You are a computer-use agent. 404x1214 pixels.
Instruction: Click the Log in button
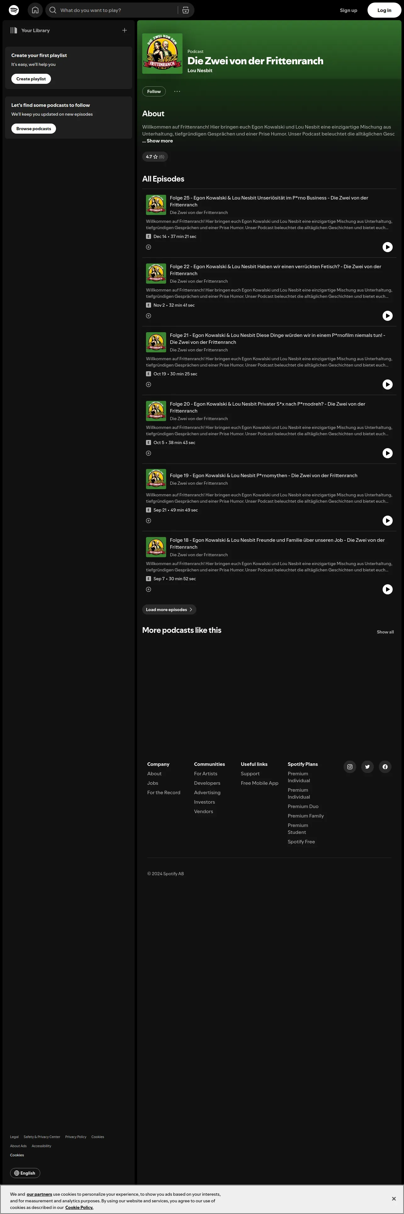384,10
